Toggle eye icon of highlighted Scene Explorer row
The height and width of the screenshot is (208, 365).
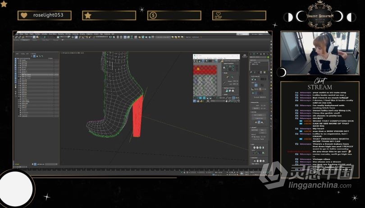pos(18,74)
